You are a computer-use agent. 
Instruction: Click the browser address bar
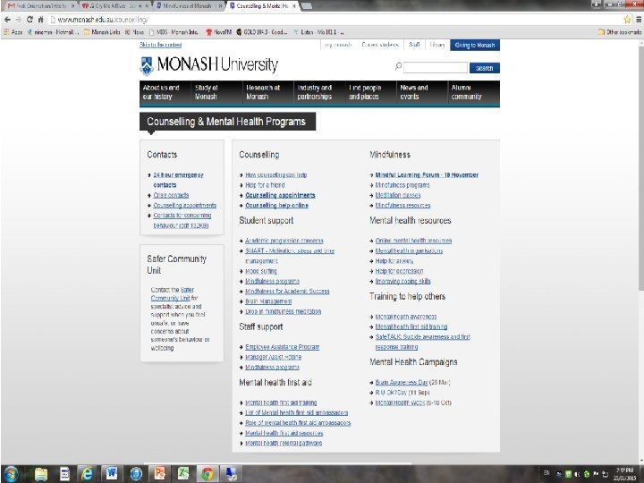click(335, 20)
